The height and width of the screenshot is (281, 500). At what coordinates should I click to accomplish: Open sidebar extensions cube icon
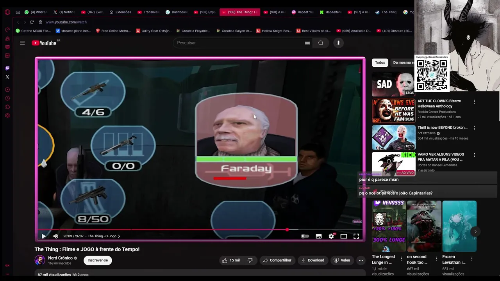point(7,107)
